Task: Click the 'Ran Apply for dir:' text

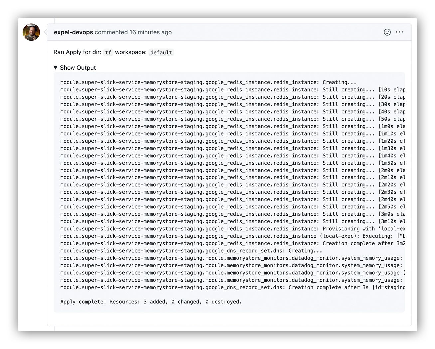Action: click(77, 52)
